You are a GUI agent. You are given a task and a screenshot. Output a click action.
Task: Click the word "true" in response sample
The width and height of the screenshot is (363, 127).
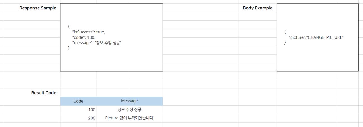coord(100,32)
